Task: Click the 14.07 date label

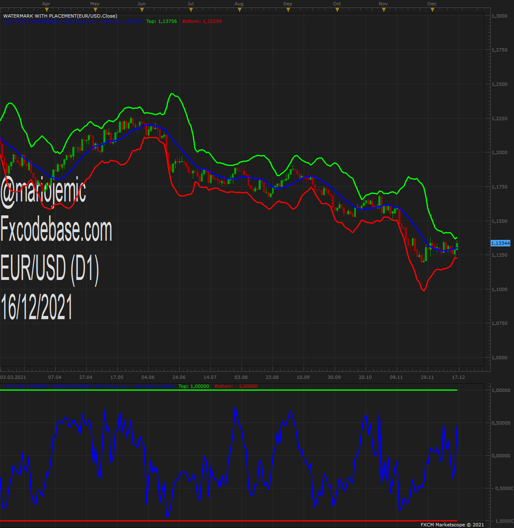Action: point(210,377)
